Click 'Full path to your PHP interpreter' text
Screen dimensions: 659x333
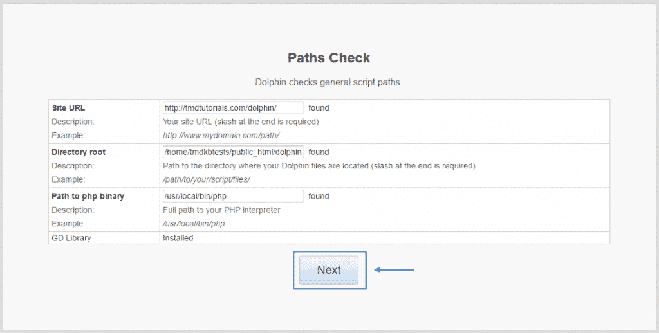pyautogui.click(x=221, y=210)
